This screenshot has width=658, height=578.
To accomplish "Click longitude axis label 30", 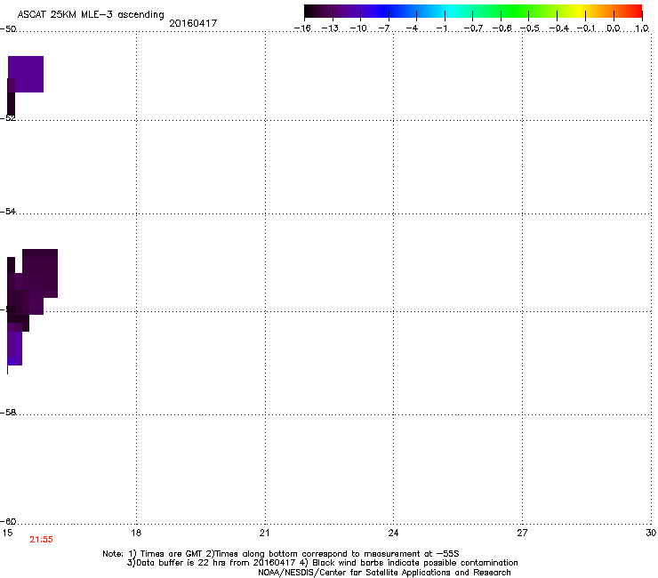I will pyautogui.click(x=651, y=533).
